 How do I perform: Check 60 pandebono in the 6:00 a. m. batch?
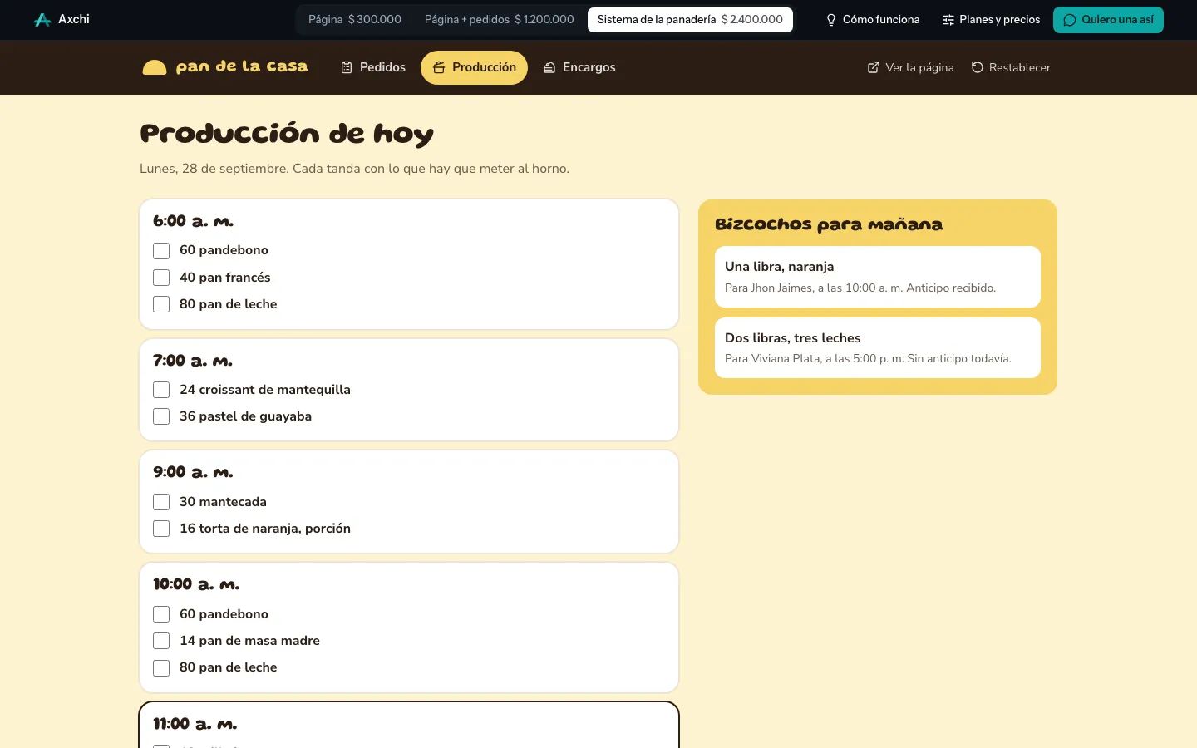(x=161, y=251)
